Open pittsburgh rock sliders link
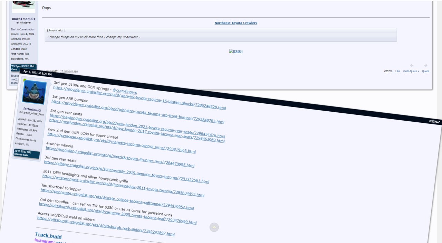This screenshot has width=442, height=243. tap(106, 226)
